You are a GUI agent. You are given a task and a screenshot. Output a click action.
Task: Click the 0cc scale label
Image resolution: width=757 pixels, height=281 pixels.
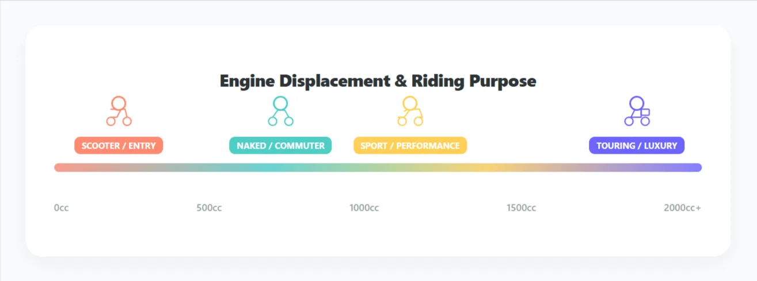coord(62,208)
